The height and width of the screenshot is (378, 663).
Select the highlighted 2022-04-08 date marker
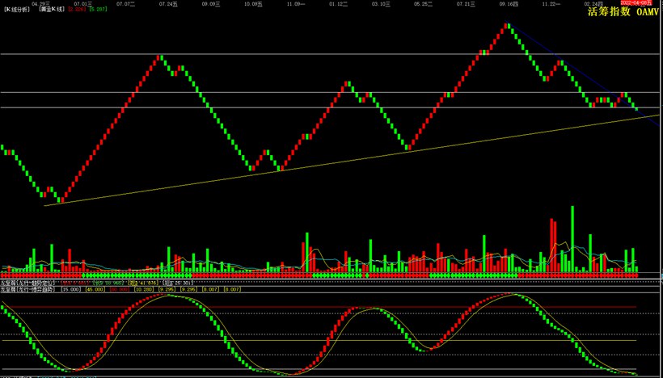636,2
